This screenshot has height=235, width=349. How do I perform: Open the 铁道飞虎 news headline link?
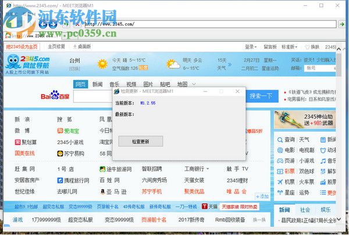312,92
